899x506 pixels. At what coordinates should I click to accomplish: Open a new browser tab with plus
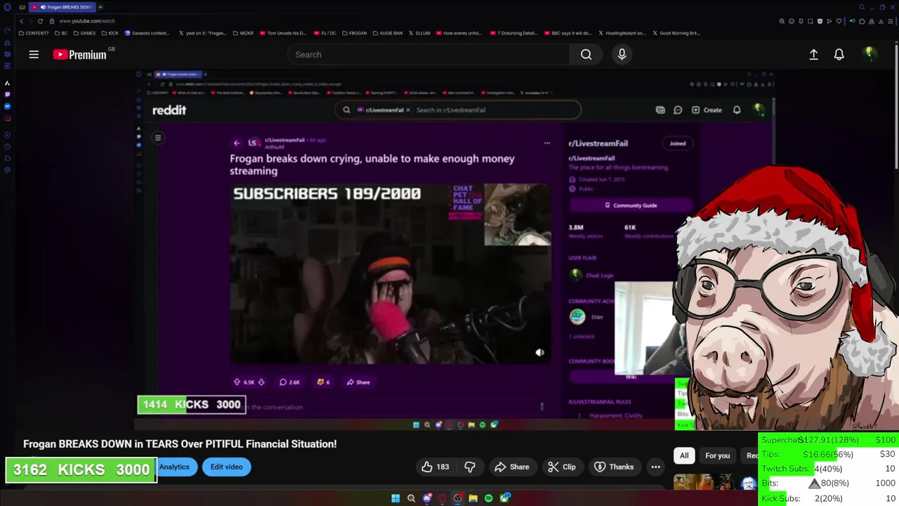tap(100, 7)
